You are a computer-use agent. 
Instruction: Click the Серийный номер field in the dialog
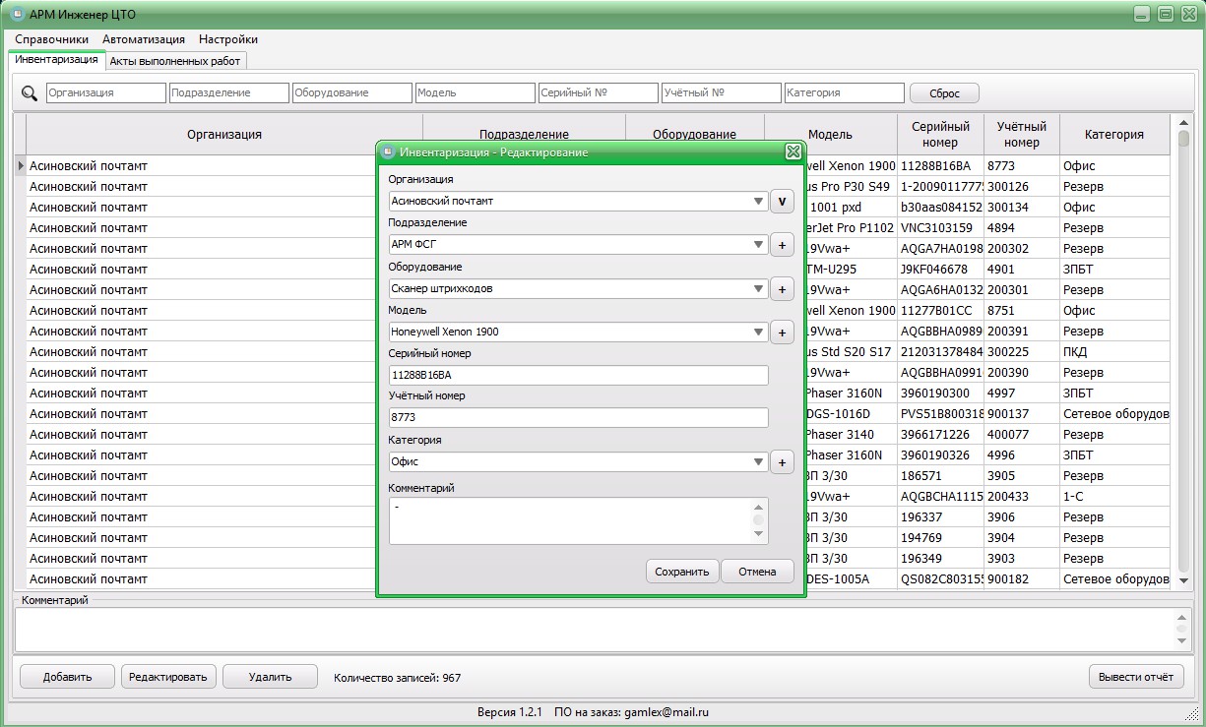579,375
